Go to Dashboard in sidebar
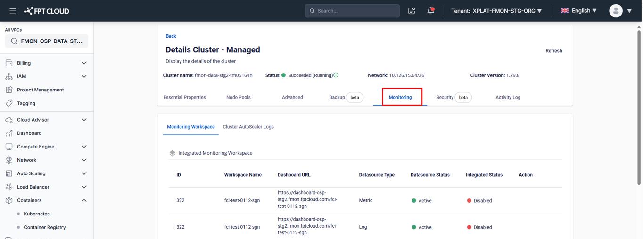Image resolution: width=643 pixels, height=239 pixels. coord(29,133)
